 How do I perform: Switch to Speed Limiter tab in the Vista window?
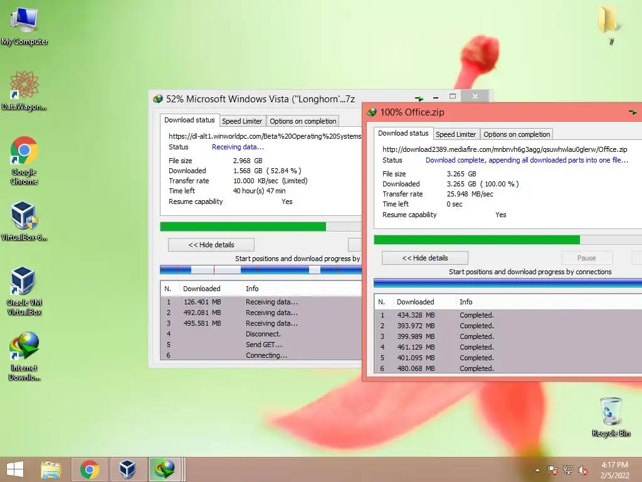242,121
